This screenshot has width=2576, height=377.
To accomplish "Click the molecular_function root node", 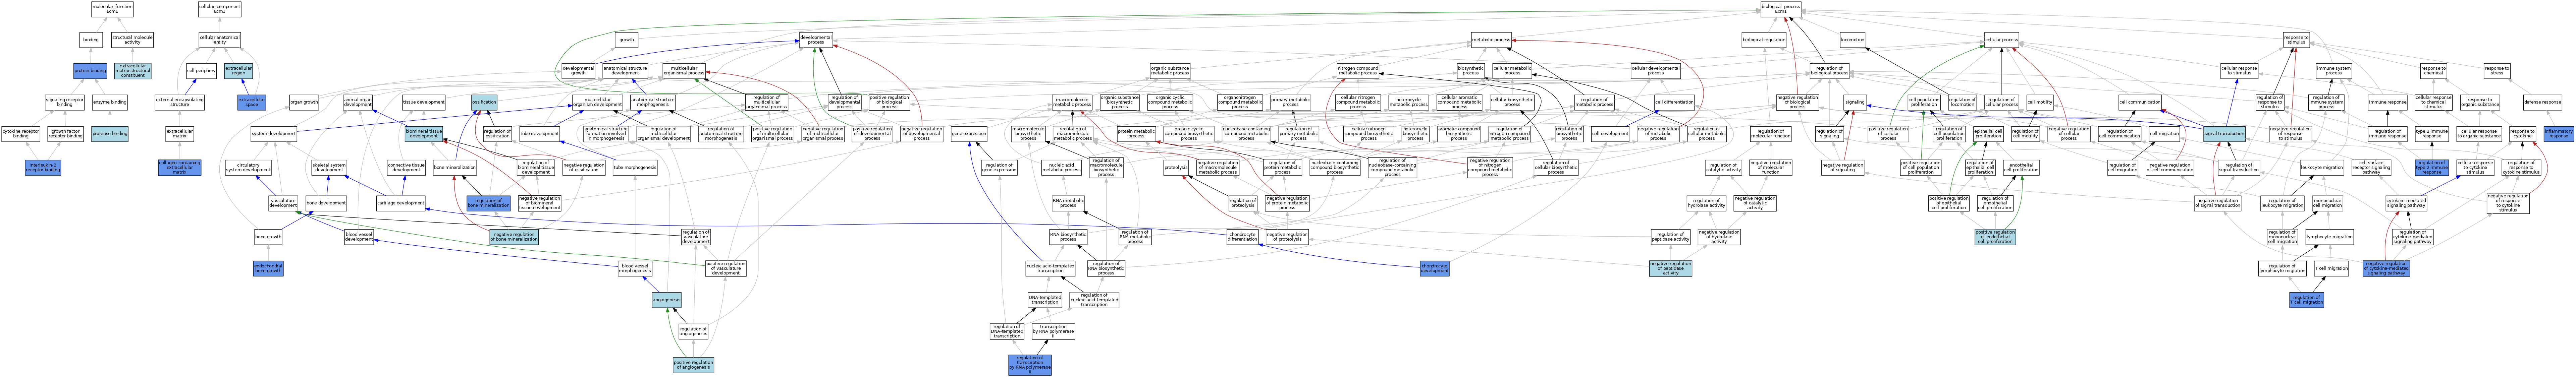I will point(112,9).
